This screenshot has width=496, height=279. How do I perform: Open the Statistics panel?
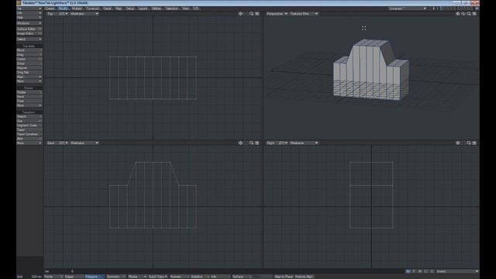pyautogui.click(x=199, y=277)
